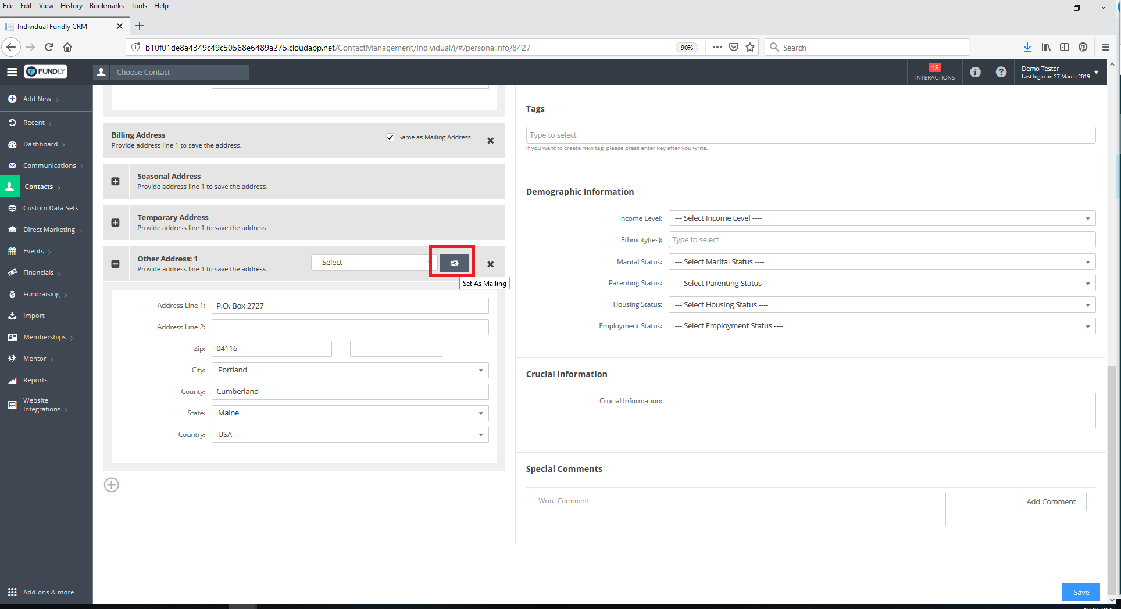Open Fundraising in sidebar

tap(41, 294)
